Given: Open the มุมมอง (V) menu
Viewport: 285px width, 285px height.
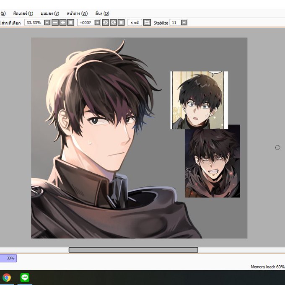Looking at the screenshot, I should (x=50, y=13).
